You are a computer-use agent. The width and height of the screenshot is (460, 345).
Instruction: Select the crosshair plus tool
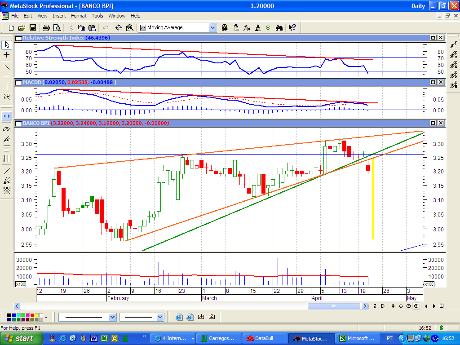click(x=7, y=54)
